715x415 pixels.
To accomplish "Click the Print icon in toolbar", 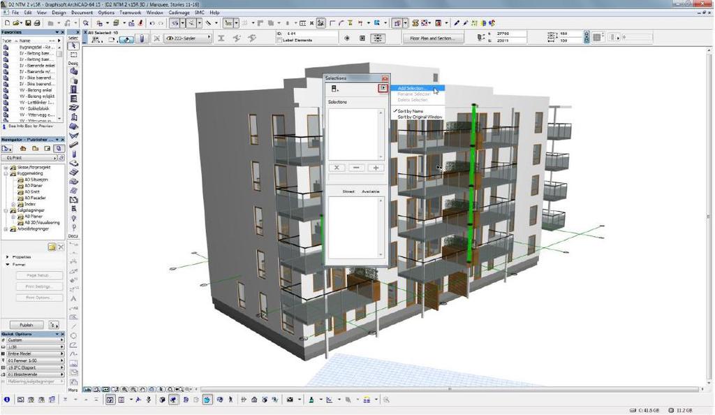I will 37,23.
